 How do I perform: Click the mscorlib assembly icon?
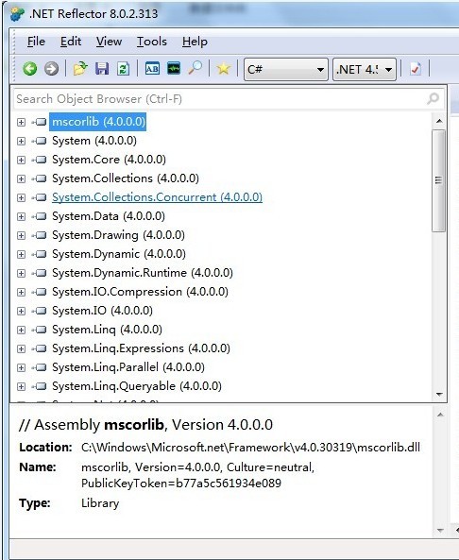point(40,122)
